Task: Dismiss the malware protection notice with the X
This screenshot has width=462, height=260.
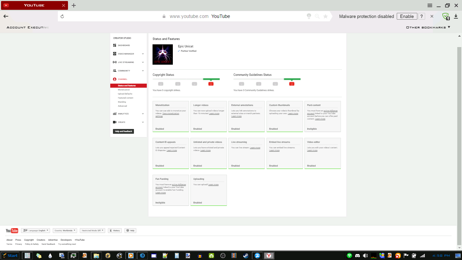Action: (432, 16)
